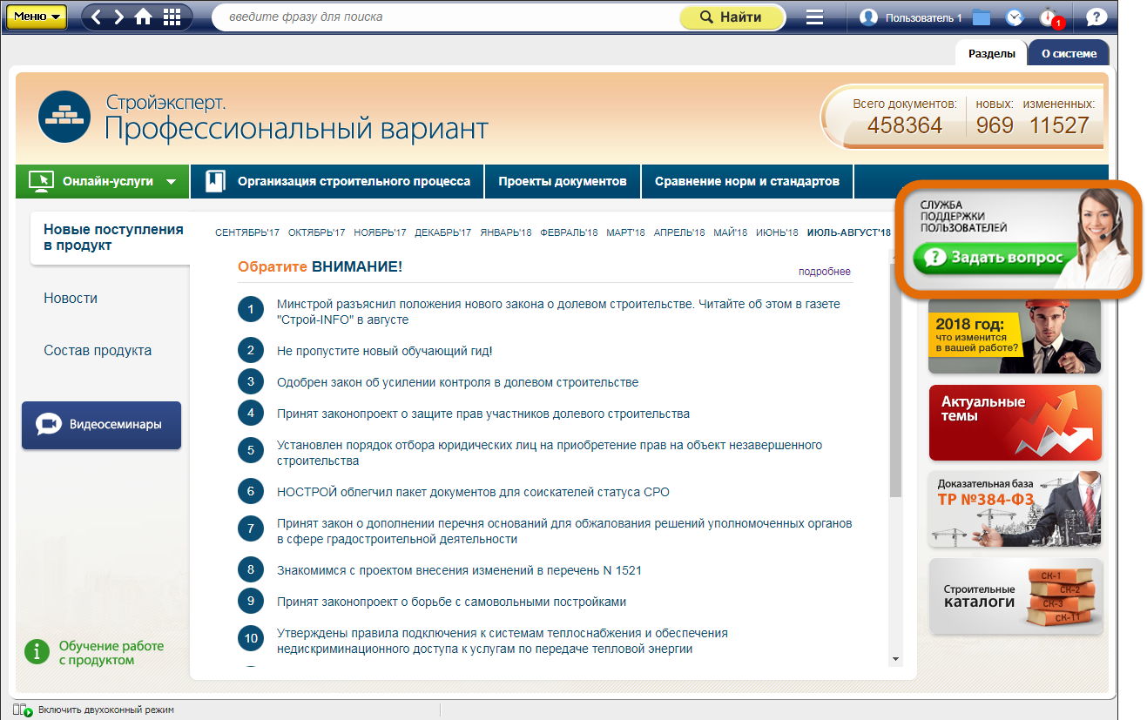Expand the Онлайн-услуги dropdown
1147x720 pixels.
[x=103, y=181]
